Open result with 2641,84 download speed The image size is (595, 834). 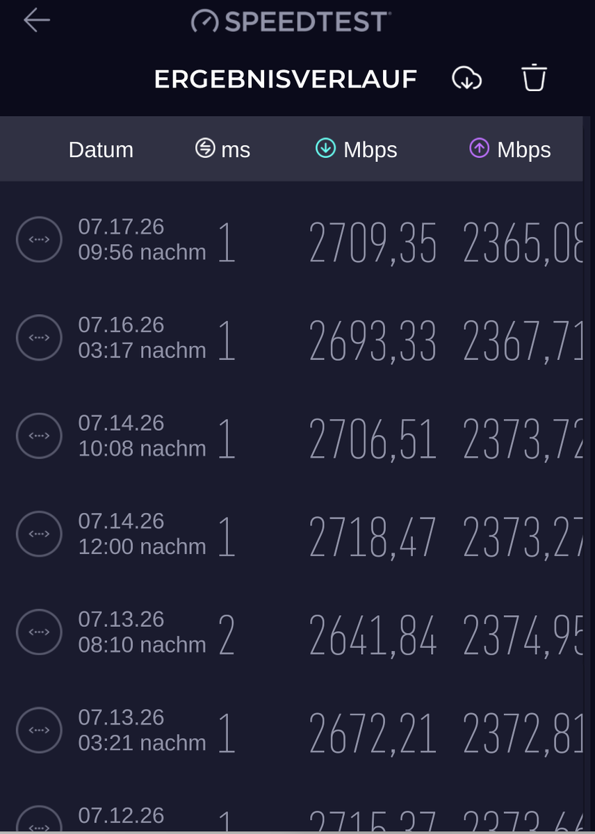coord(297,632)
